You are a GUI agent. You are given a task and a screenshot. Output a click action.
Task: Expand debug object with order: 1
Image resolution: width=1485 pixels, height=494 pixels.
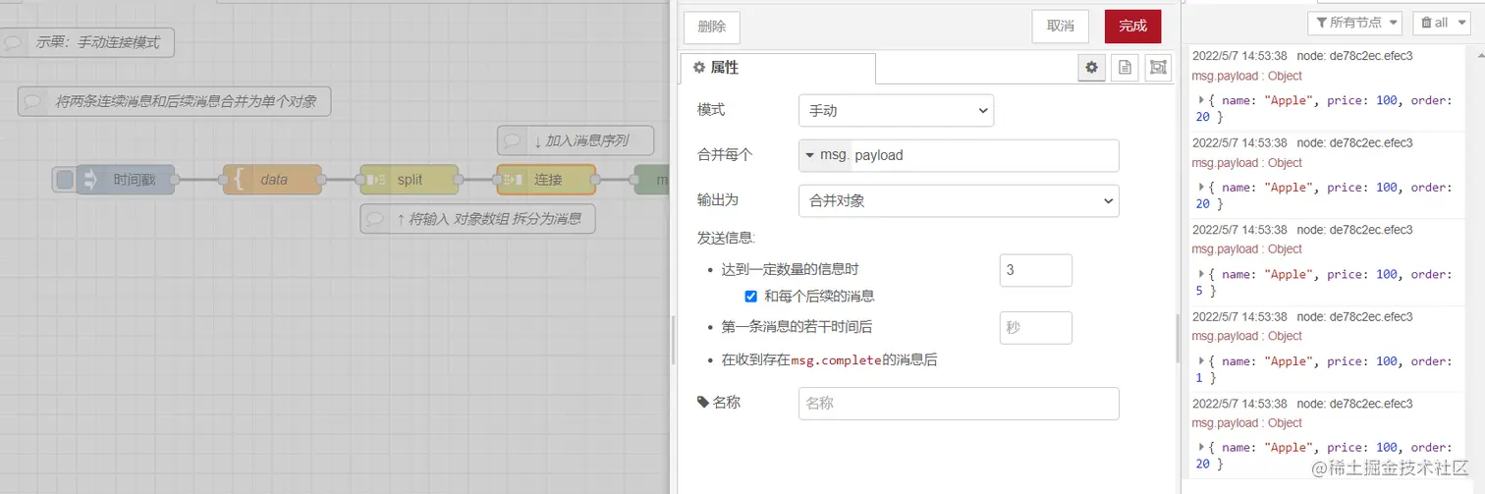point(1201,360)
